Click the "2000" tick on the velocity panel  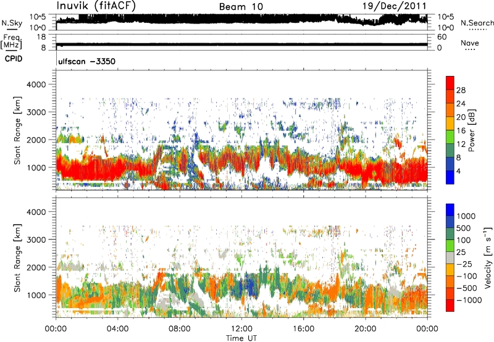tap(36, 267)
